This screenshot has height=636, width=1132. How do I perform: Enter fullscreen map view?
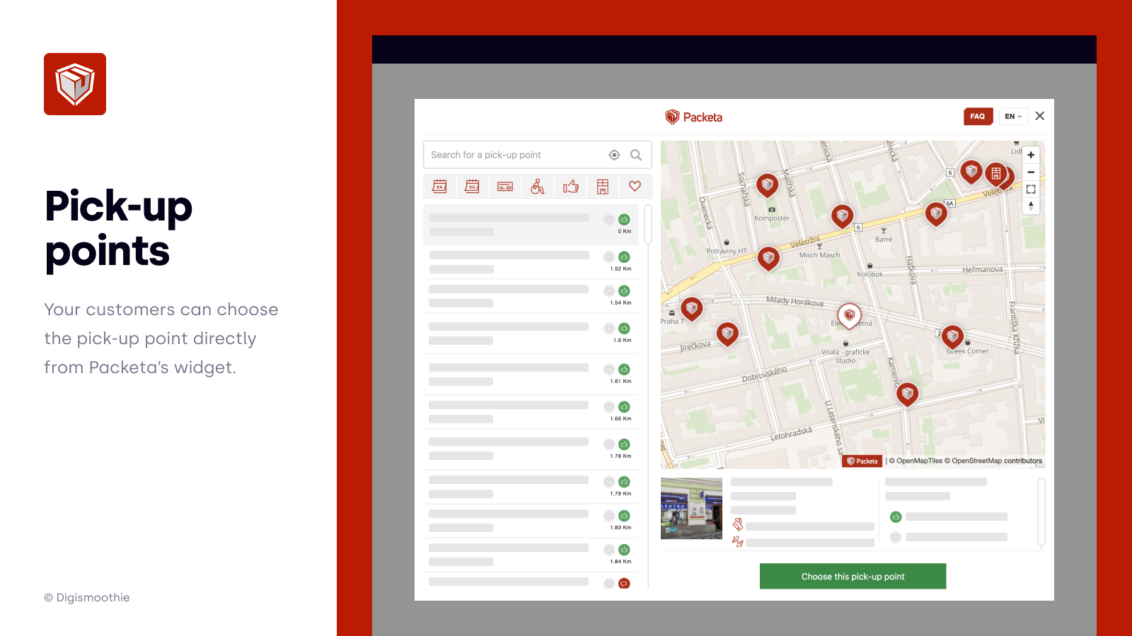pos(1031,189)
